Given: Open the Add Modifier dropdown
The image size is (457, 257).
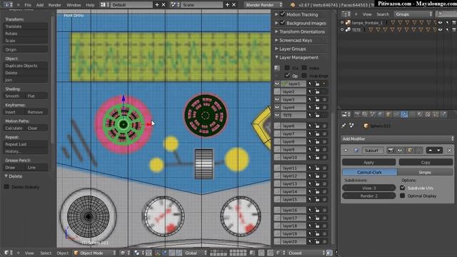Looking at the screenshot, I should tap(398, 139).
